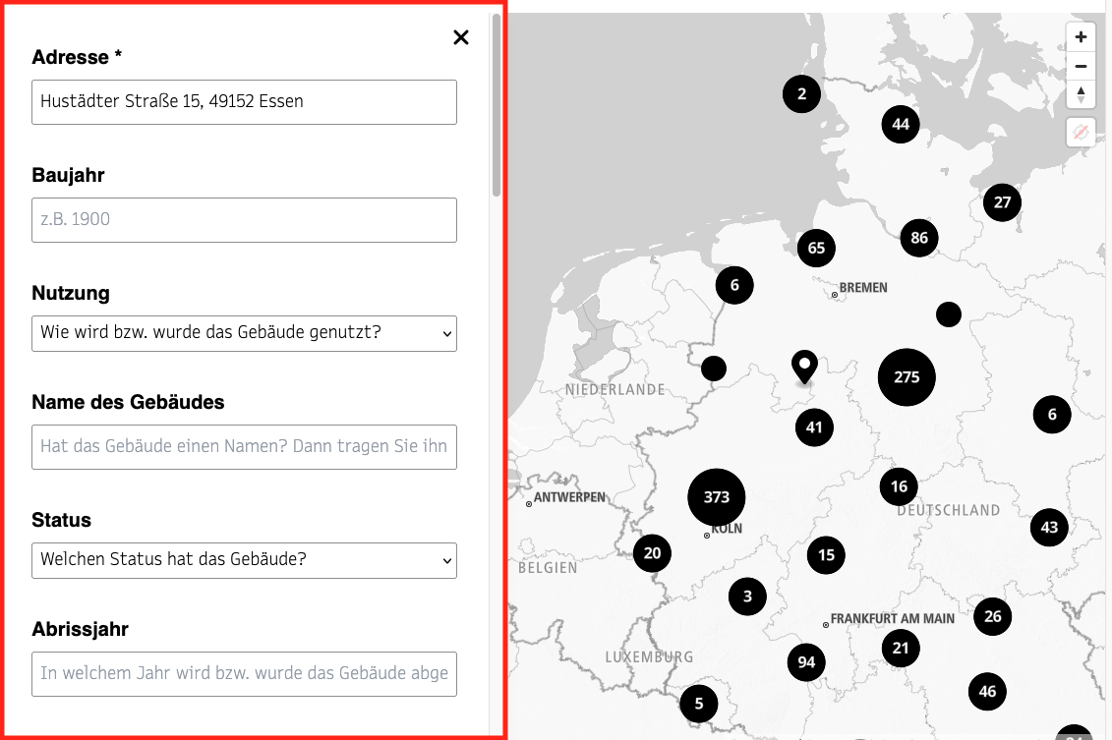Open the 373 cluster near Köln
Image resolution: width=1112 pixels, height=740 pixels.
click(x=717, y=497)
